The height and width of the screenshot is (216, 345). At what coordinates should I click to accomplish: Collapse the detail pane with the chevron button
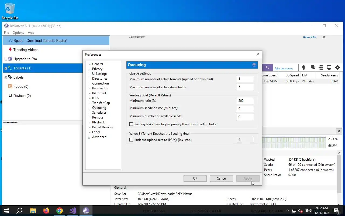point(339,131)
